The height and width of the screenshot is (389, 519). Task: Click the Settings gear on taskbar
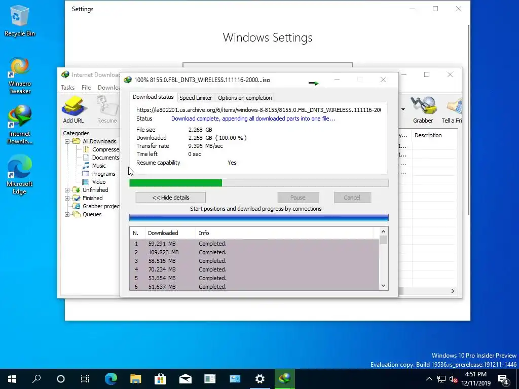click(260, 379)
